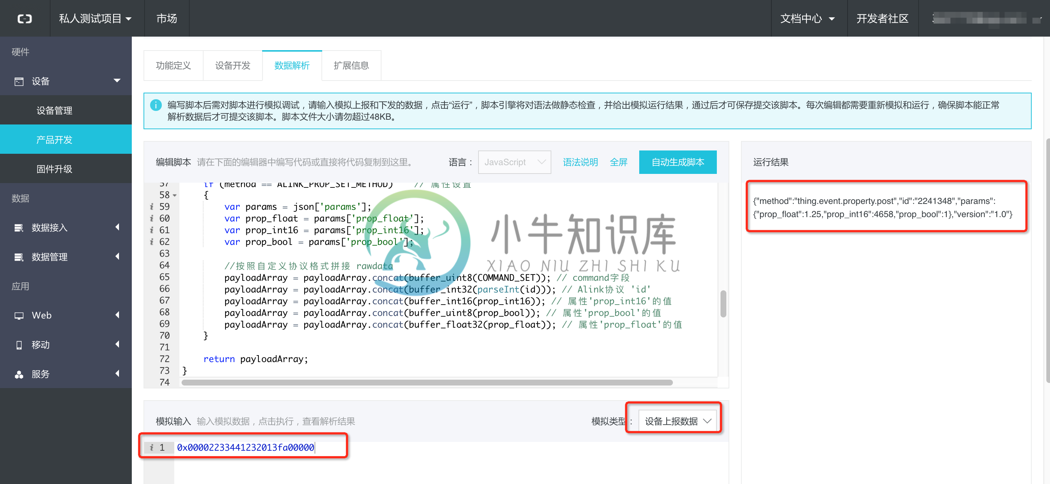The width and height of the screenshot is (1050, 484).
Task: Expand the 移动 section arrow
Action: coord(118,344)
